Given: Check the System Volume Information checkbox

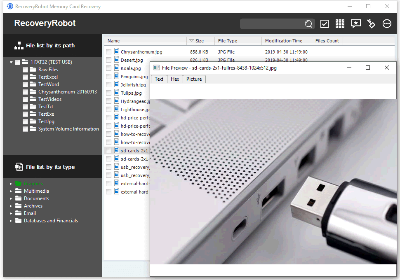Looking at the screenshot, I should point(25,129).
